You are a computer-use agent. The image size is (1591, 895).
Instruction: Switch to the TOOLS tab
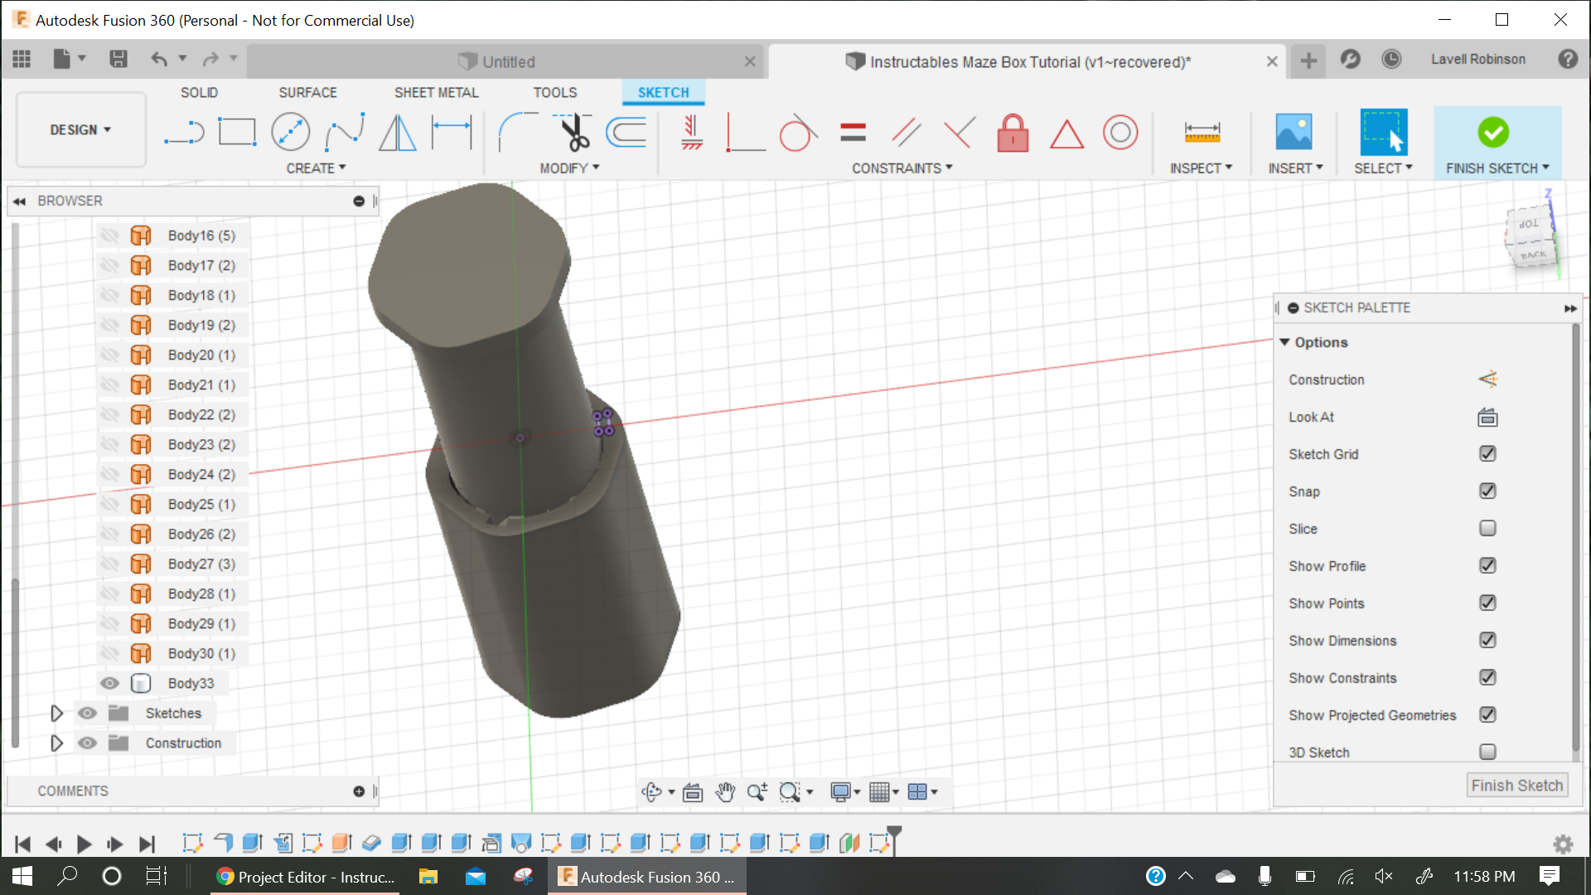coord(554,93)
